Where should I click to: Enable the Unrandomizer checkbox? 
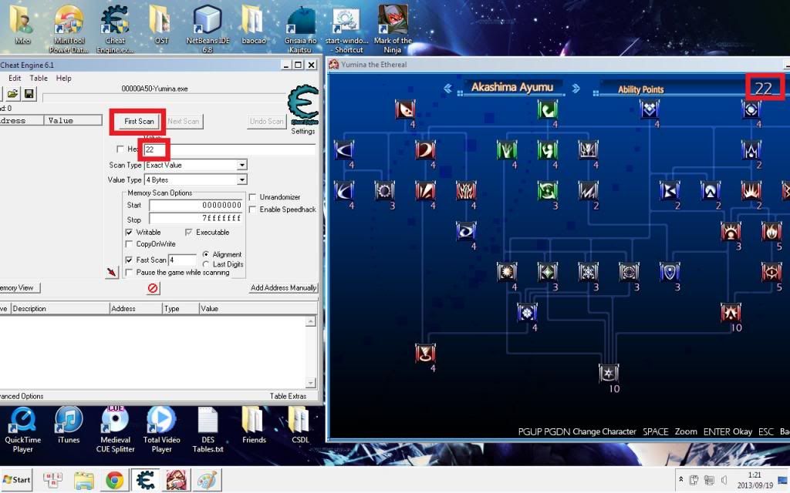tap(252, 197)
